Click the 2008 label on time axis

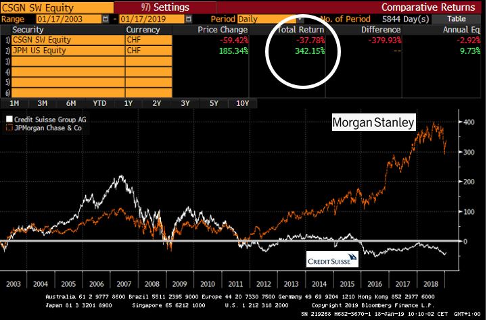[152, 284]
